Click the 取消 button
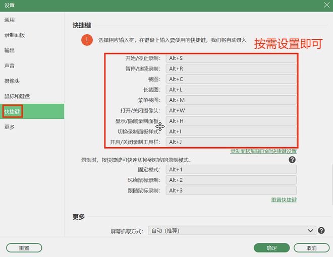This screenshot has width=333, height=257. click(311, 248)
